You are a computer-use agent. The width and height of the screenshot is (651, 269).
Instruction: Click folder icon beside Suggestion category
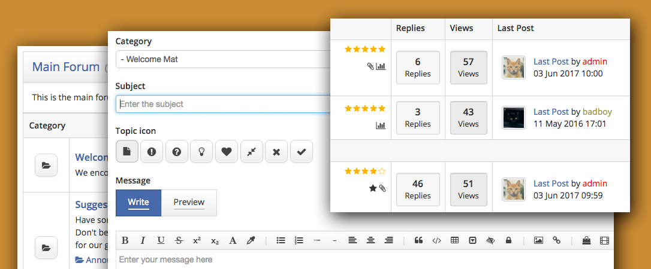click(46, 248)
